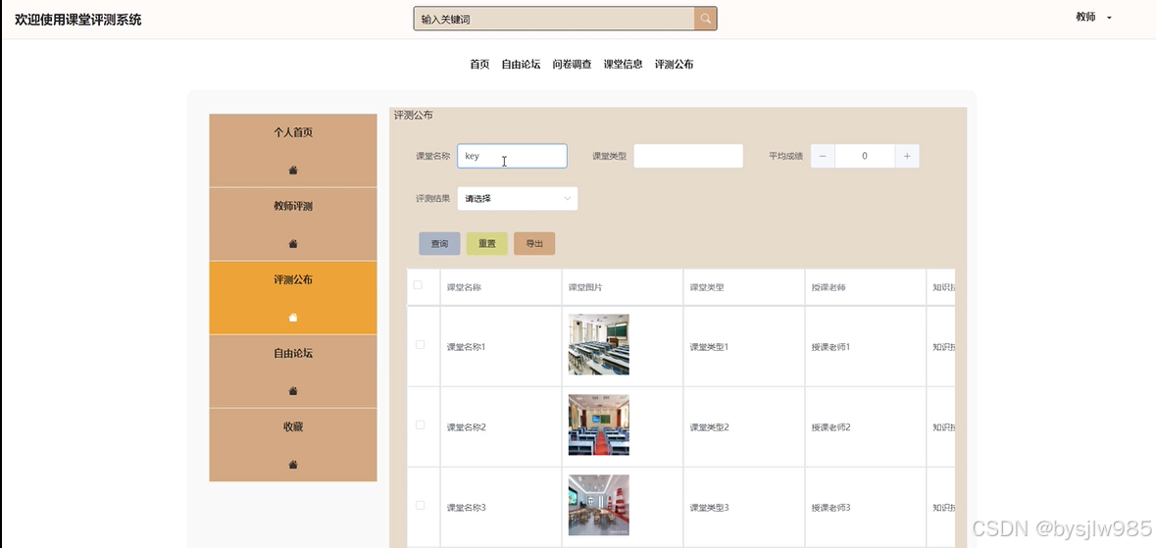1156x548 pixels.
Task: Open classroom thumbnail for 课堂名称2
Action: click(599, 424)
